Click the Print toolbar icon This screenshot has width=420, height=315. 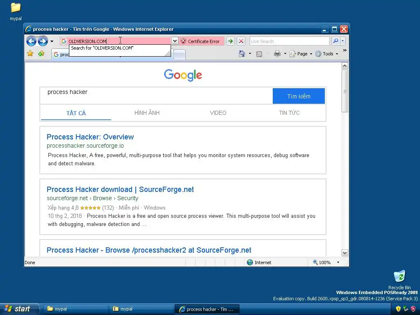coord(277,54)
